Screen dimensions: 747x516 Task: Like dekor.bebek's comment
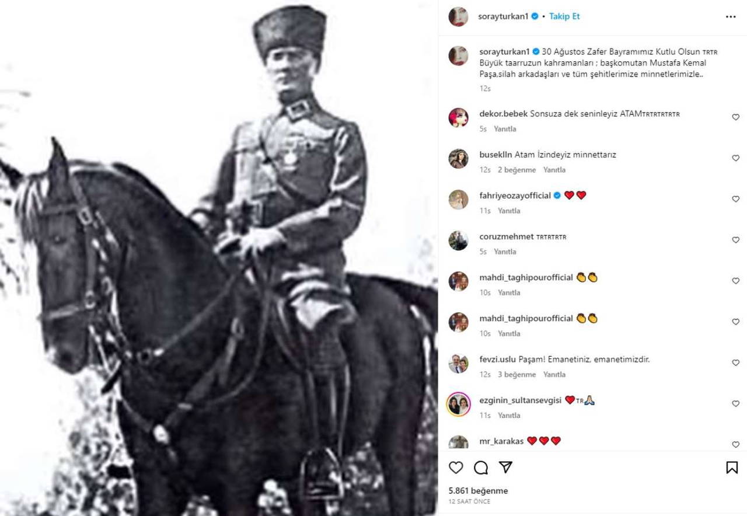coord(735,117)
